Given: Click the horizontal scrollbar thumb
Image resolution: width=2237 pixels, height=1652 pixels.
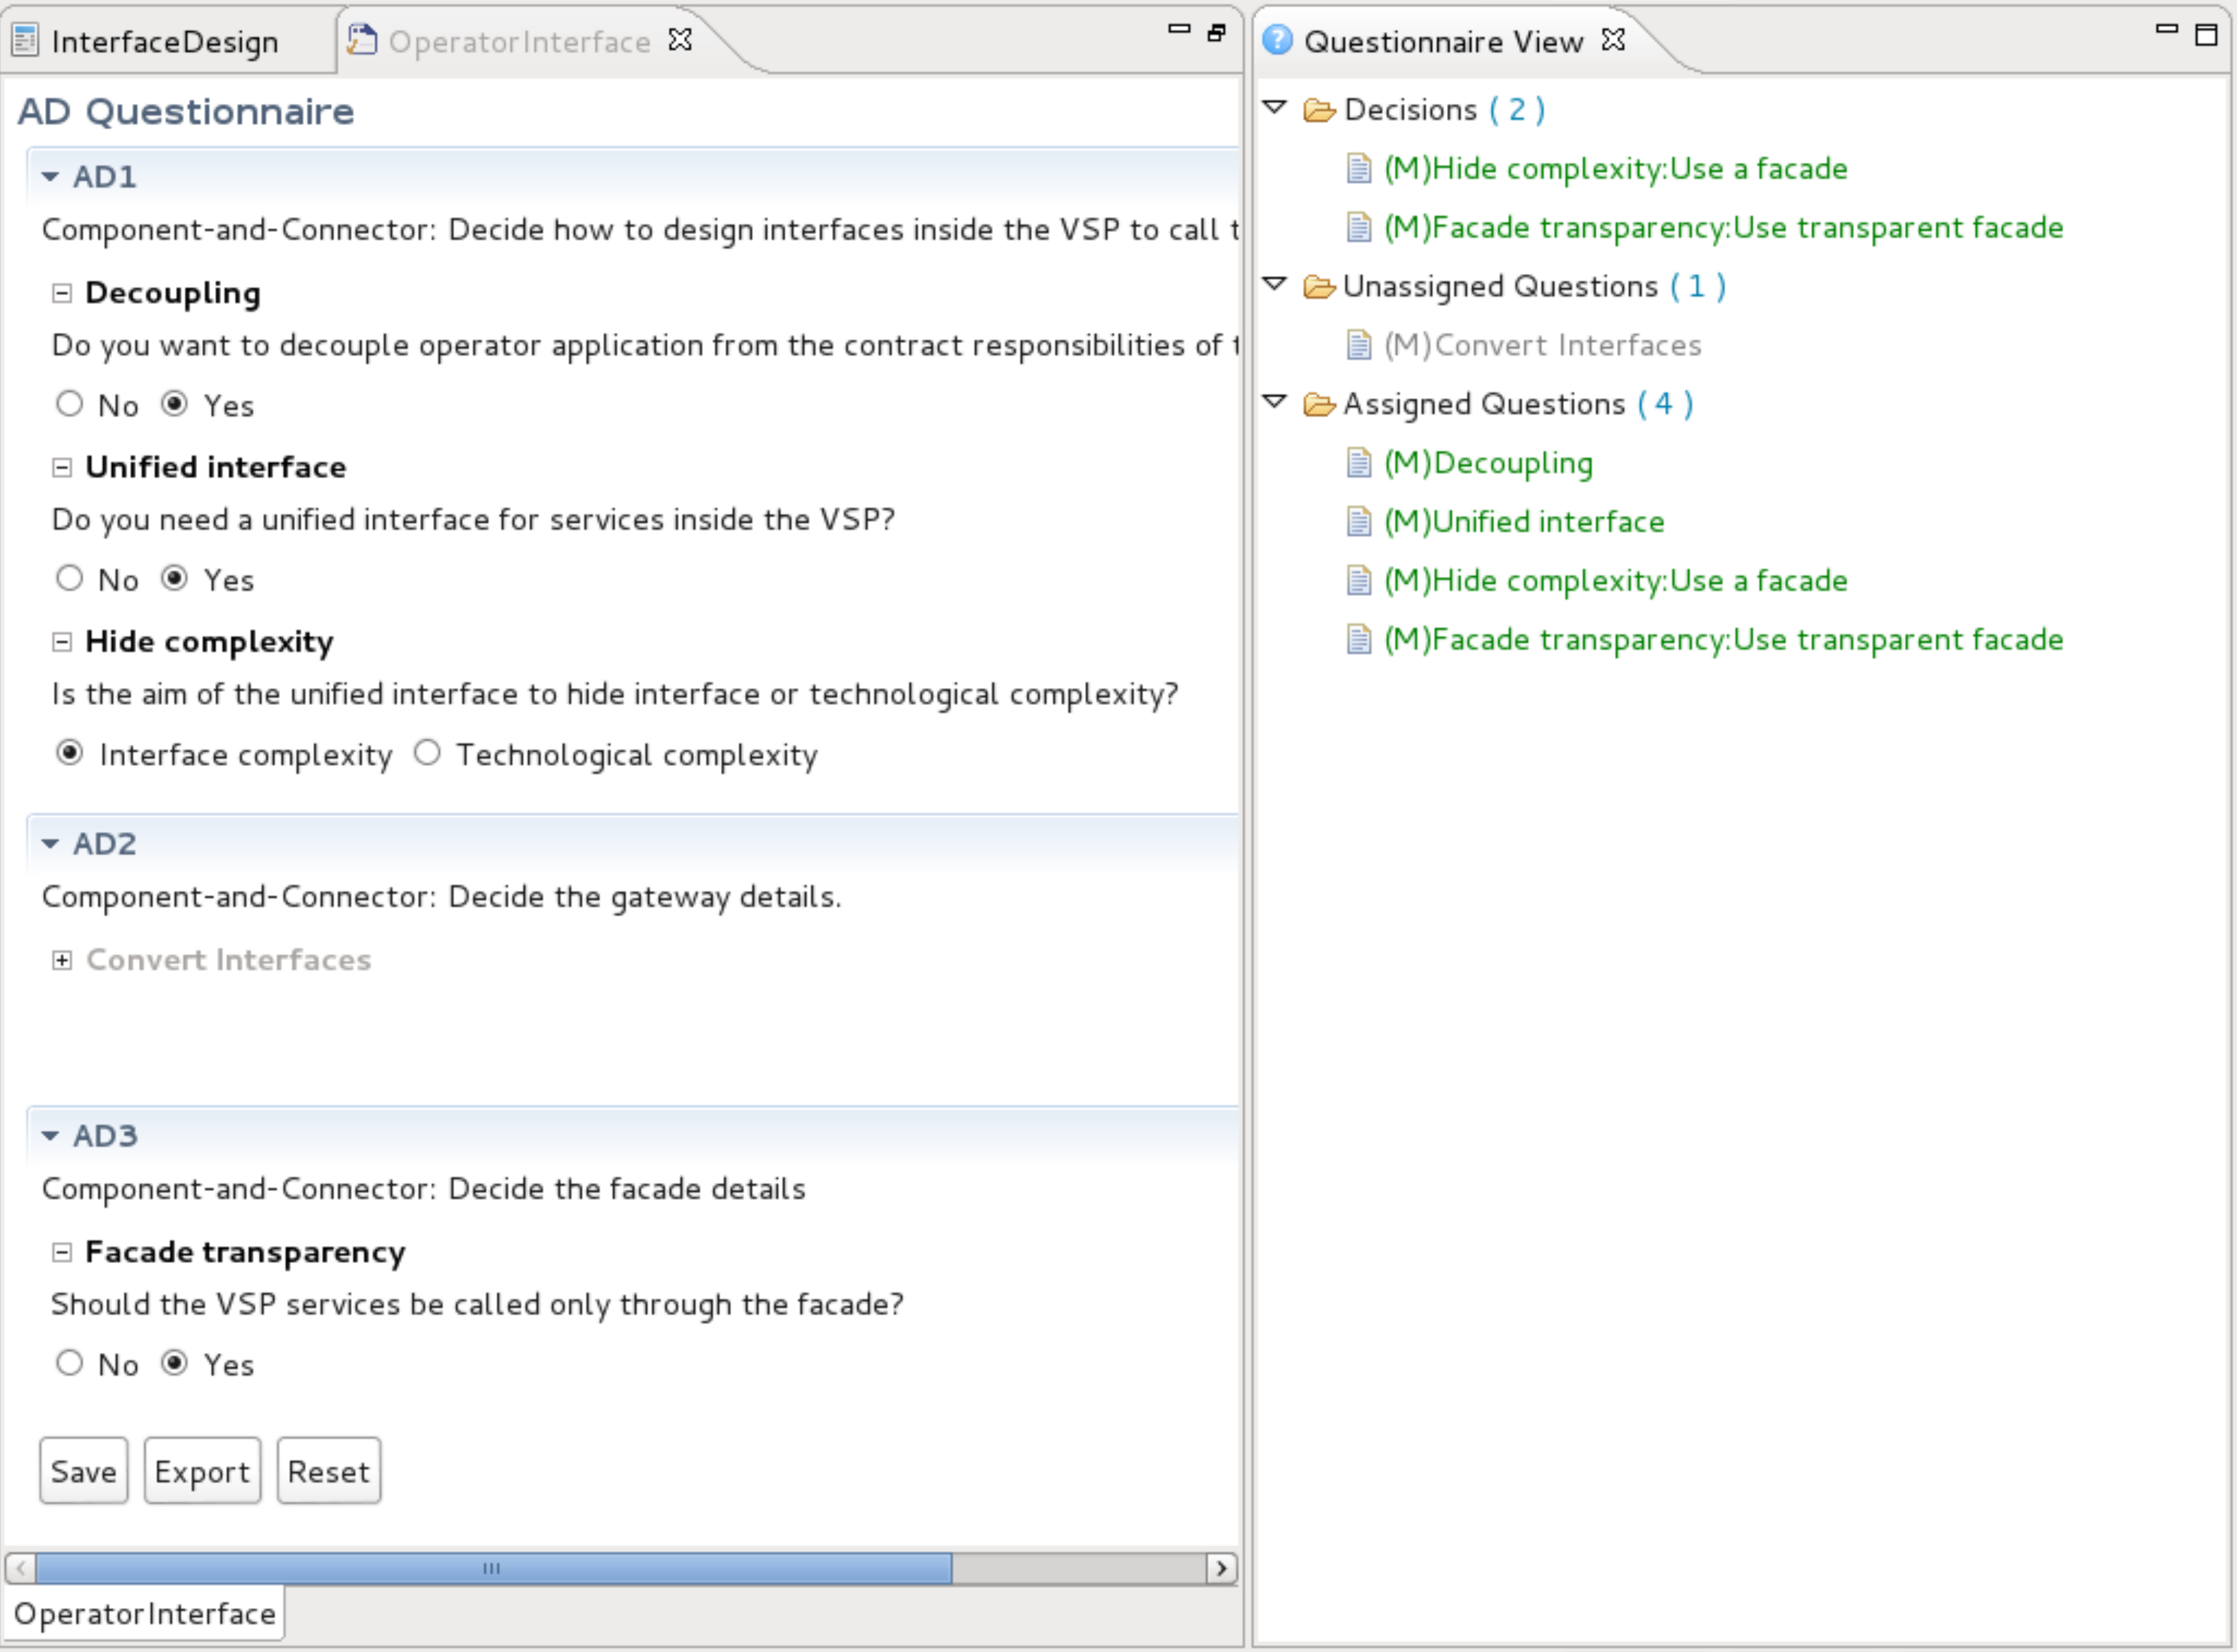Looking at the screenshot, I should point(494,1568).
